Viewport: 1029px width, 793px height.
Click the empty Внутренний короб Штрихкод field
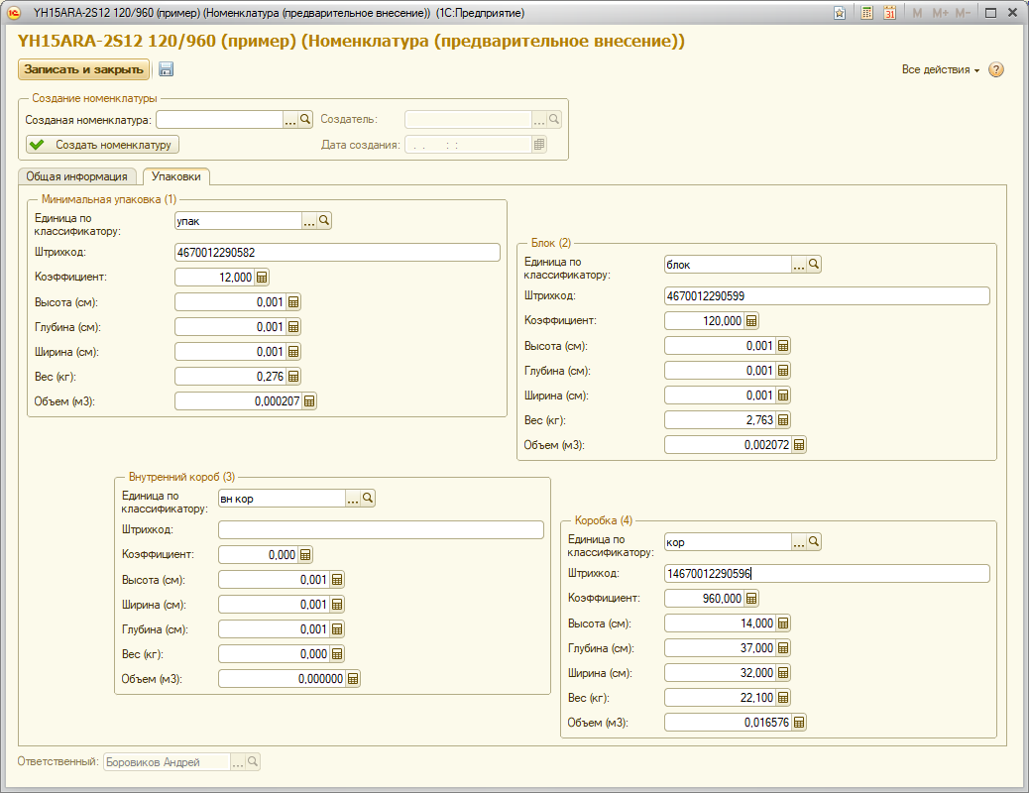[381, 530]
